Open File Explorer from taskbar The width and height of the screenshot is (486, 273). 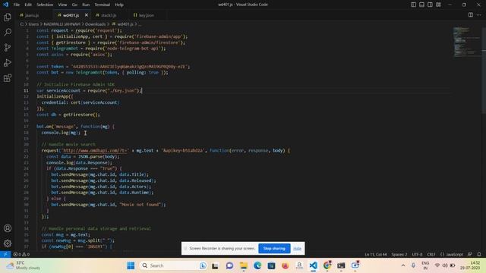(244, 265)
